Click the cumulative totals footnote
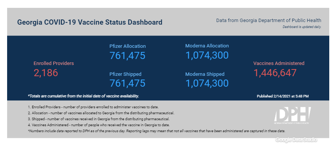Screen dimensions: 336x146 pos(84,96)
